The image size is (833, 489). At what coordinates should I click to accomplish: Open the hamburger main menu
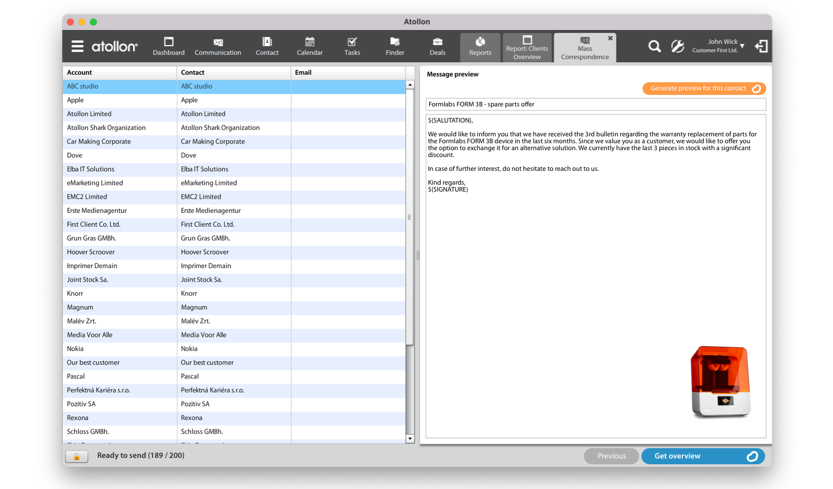(78, 46)
